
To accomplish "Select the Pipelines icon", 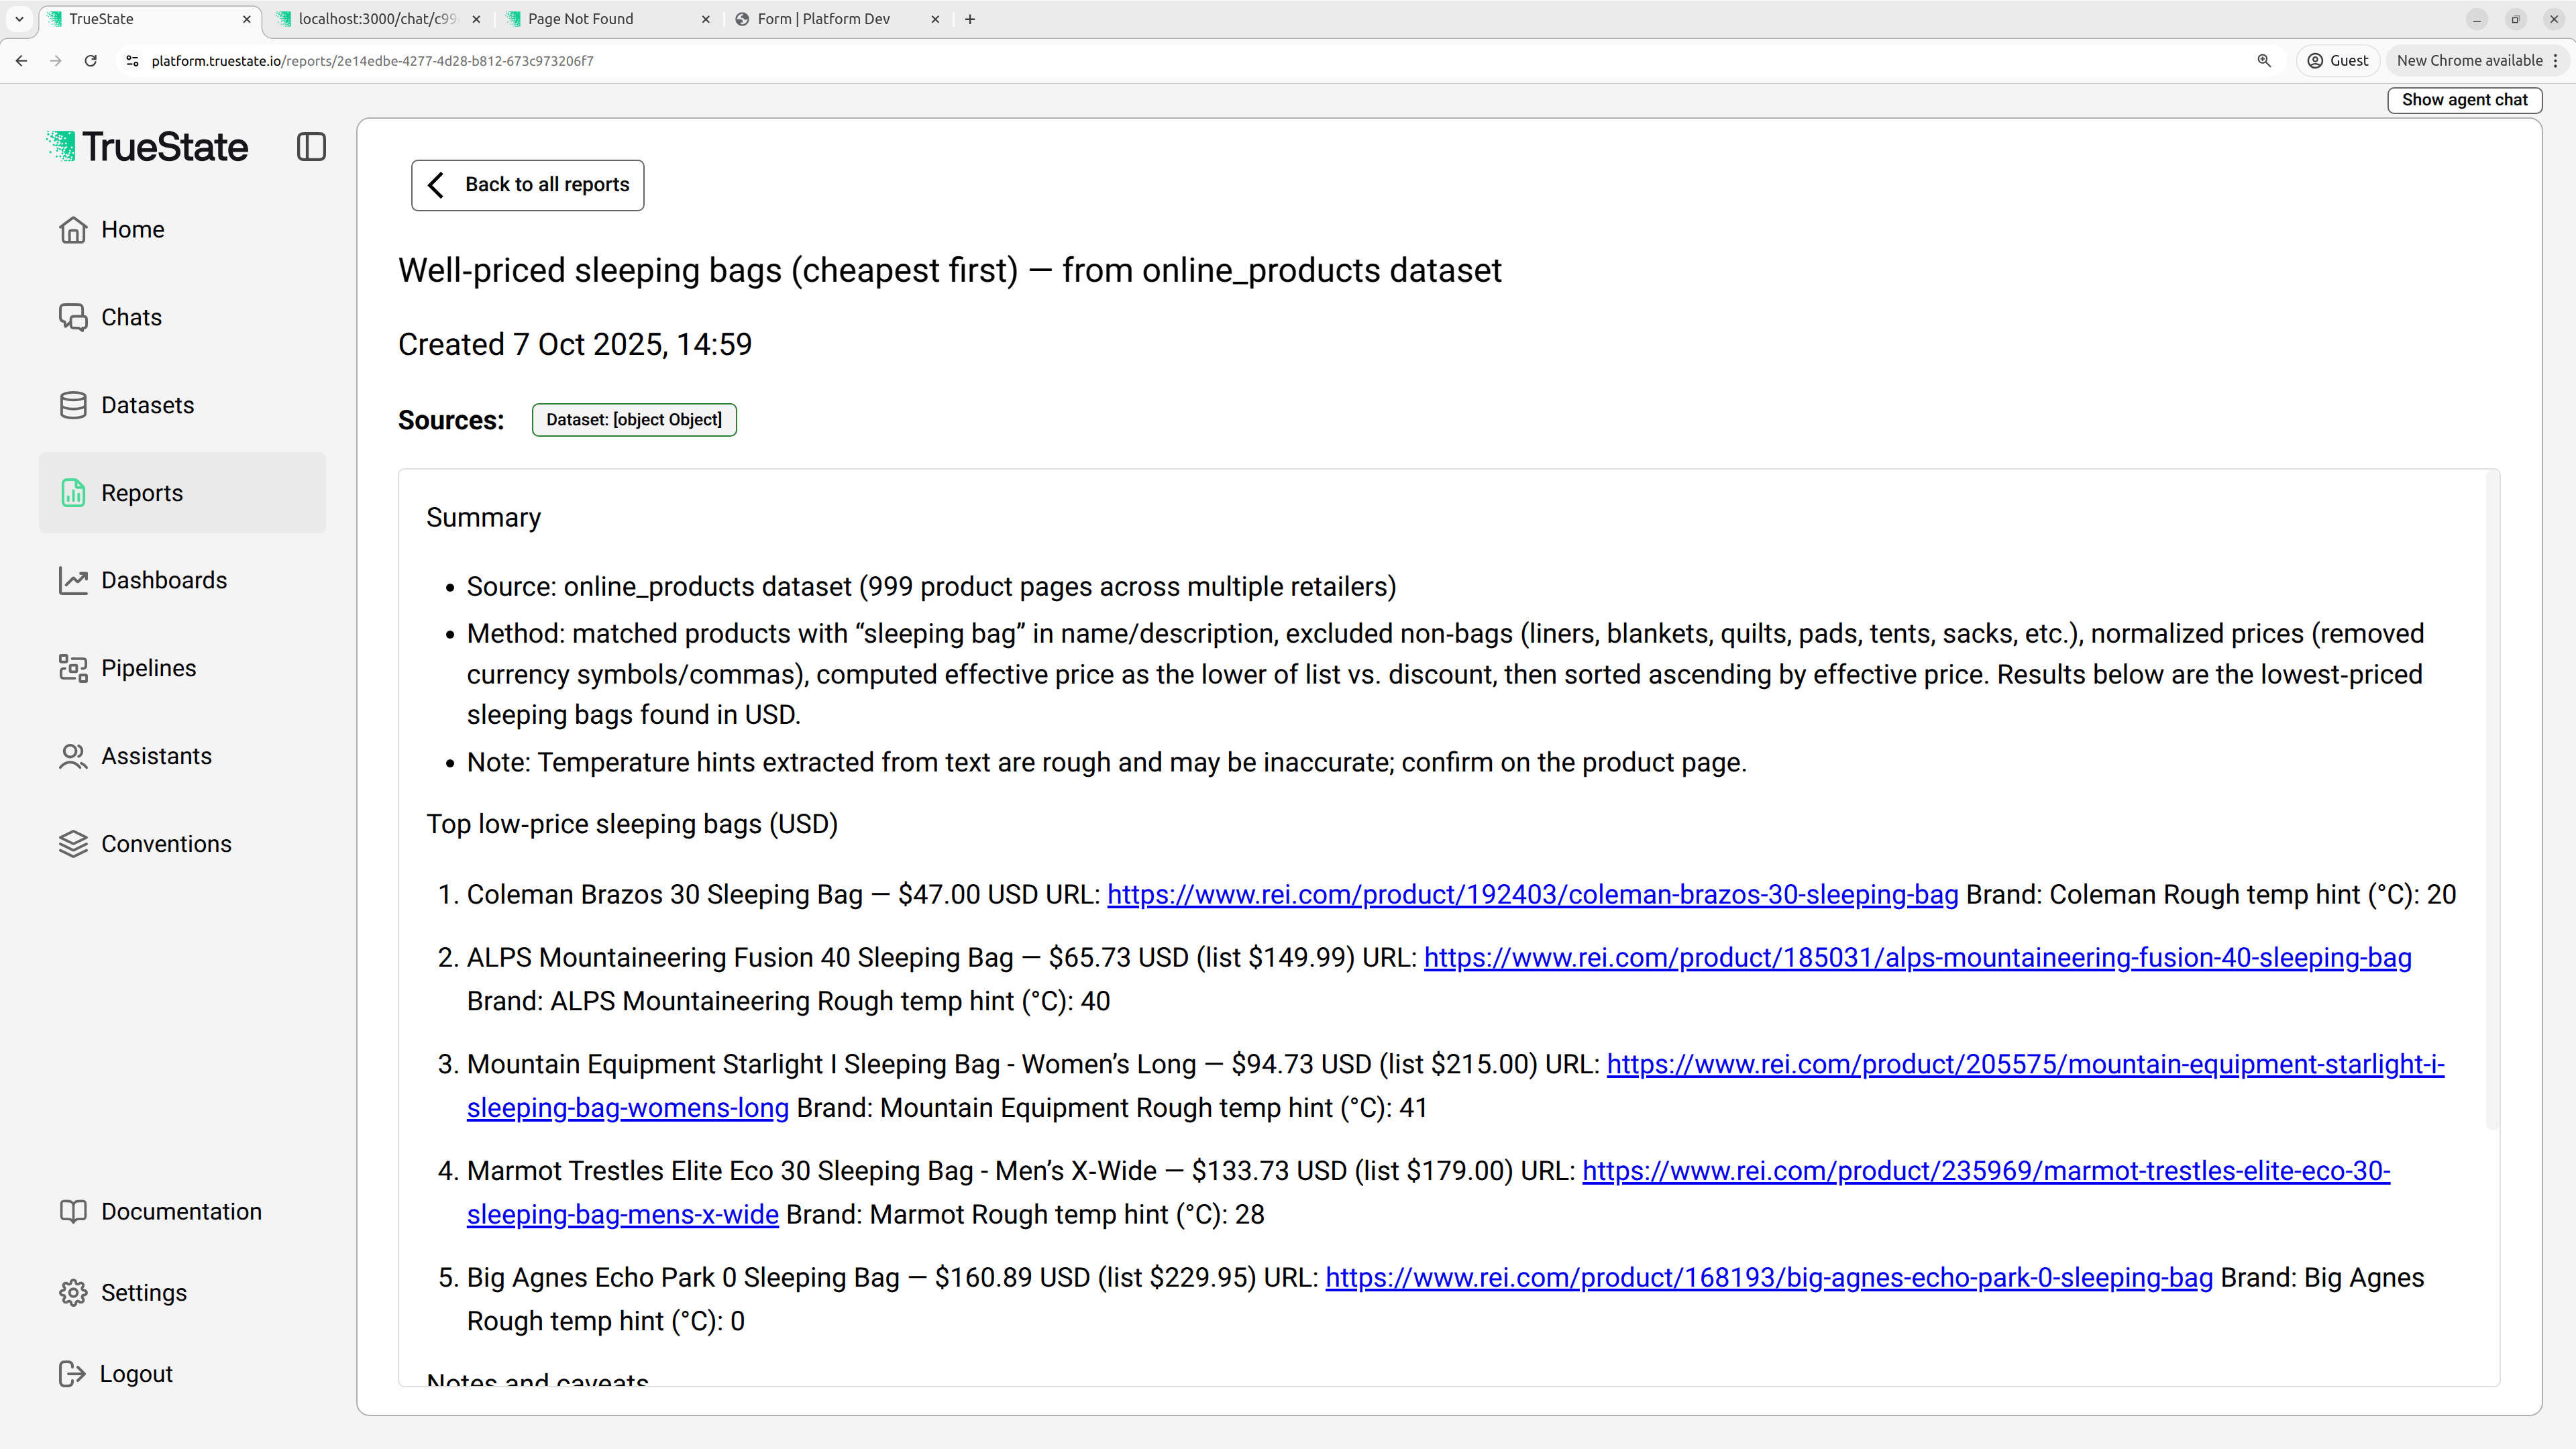I will pos(73,668).
